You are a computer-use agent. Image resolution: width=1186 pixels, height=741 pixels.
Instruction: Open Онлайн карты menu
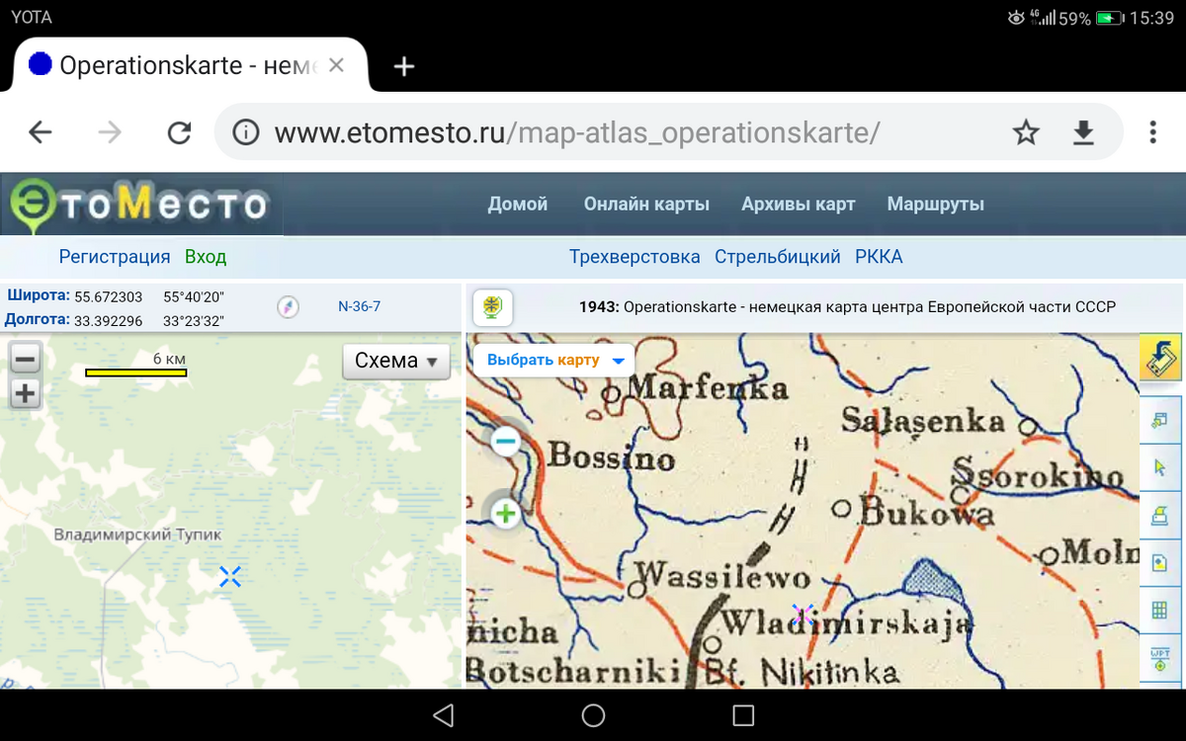pyautogui.click(x=646, y=205)
